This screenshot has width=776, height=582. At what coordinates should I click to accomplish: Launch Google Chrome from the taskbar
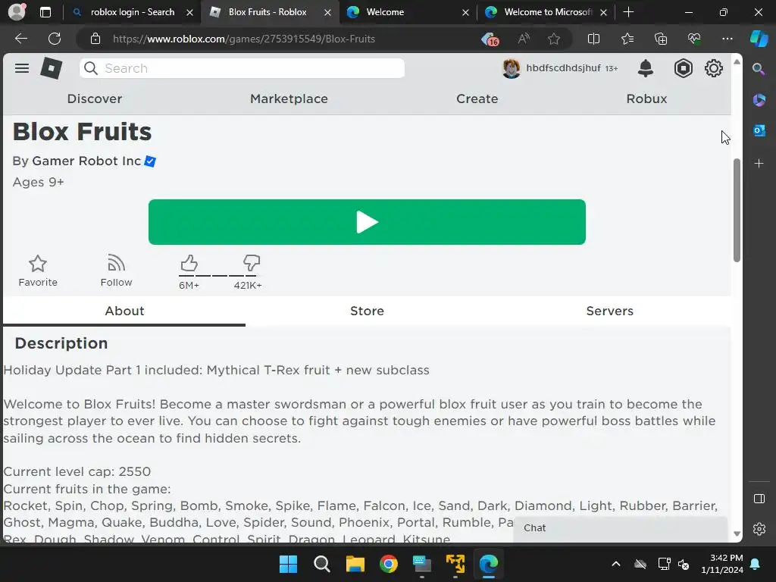(x=389, y=564)
